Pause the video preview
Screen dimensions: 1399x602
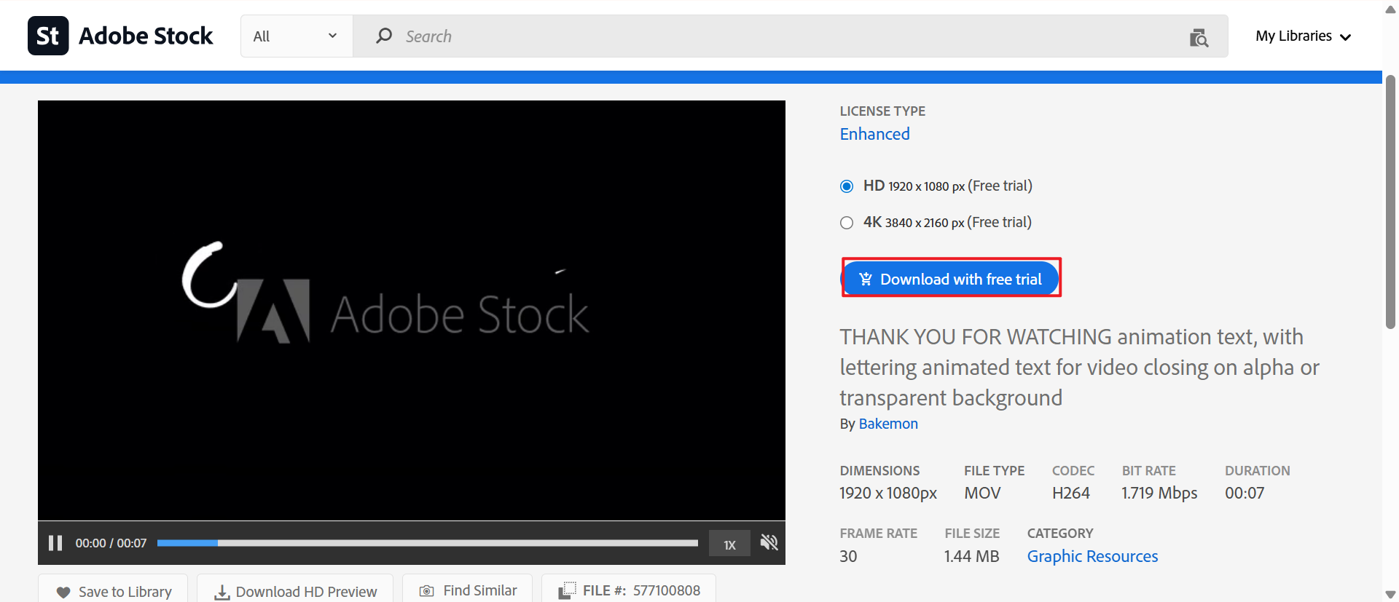pyautogui.click(x=55, y=543)
